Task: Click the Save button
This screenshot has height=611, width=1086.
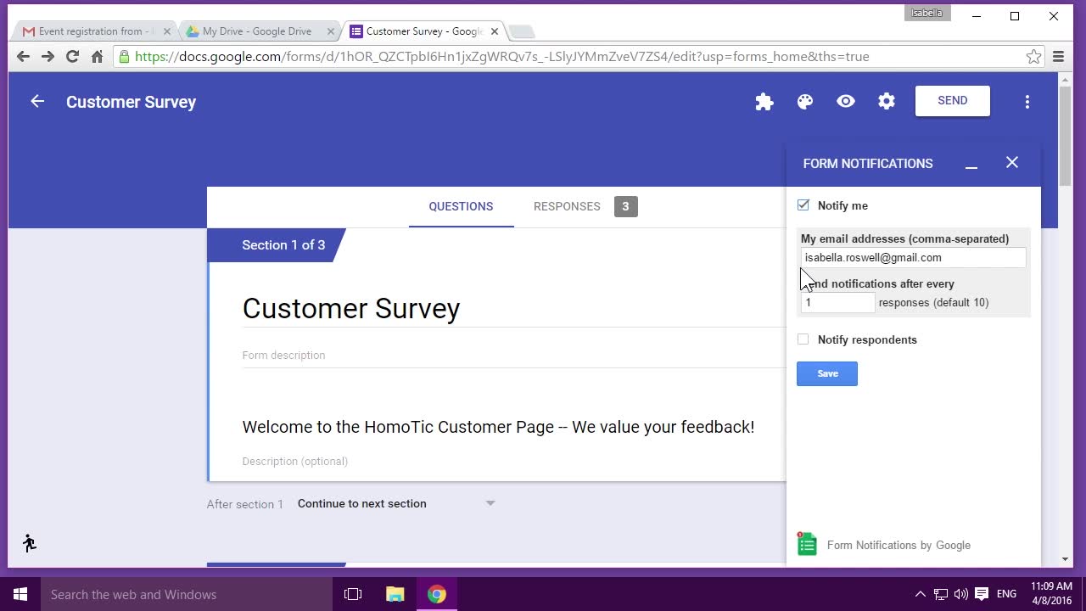Action: 826,373
